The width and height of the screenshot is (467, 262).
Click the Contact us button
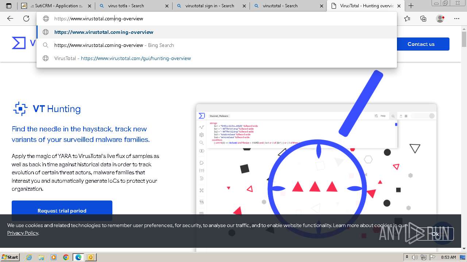click(x=421, y=44)
